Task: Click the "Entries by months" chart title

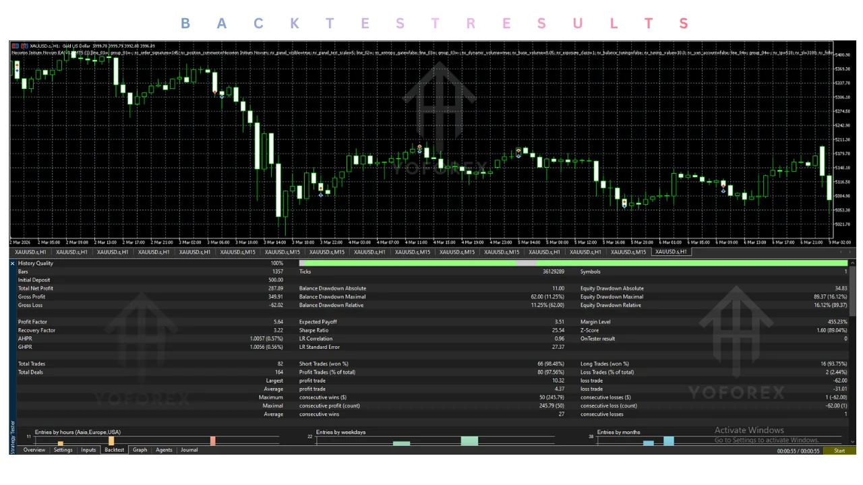Action: coord(619,432)
